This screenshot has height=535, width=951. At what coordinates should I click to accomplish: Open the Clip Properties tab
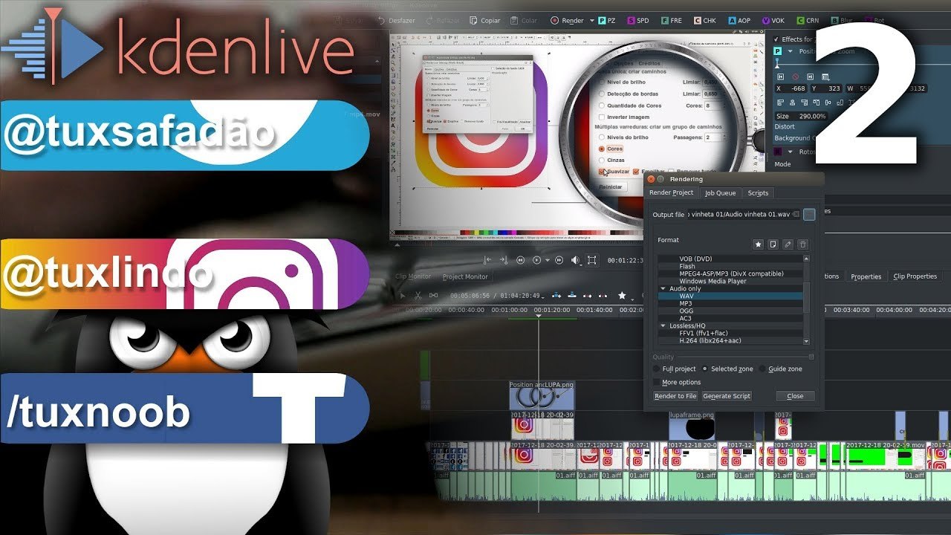pos(915,276)
